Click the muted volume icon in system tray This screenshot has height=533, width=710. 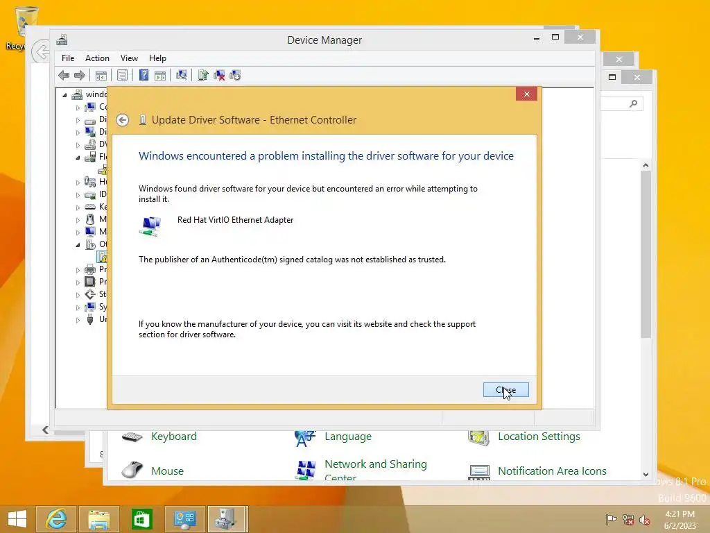(644, 520)
